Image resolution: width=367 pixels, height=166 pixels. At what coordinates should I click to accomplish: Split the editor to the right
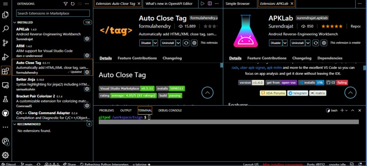click(x=210, y=4)
